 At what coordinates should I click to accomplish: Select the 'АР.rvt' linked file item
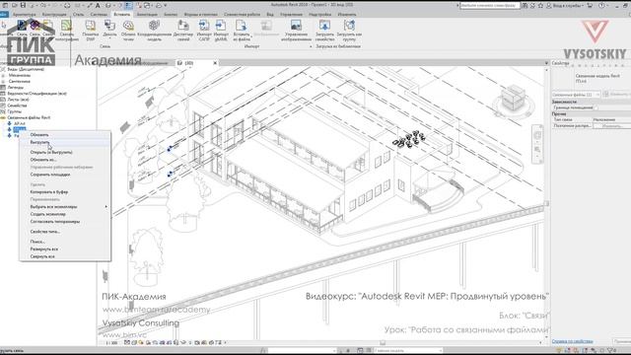pyautogui.click(x=20, y=123)
